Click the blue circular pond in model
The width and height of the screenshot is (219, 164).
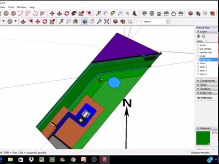pyautogui.click(x=114, y=82)
